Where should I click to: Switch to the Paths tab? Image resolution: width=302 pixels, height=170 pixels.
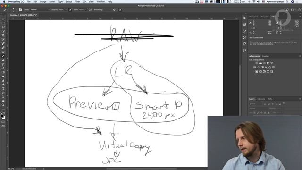[x=270, y=99]
